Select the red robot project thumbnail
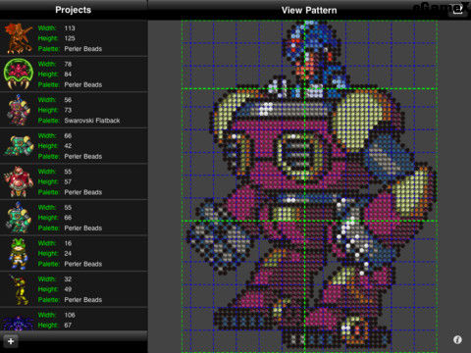 pyautogui.click(x=19, y=181)
